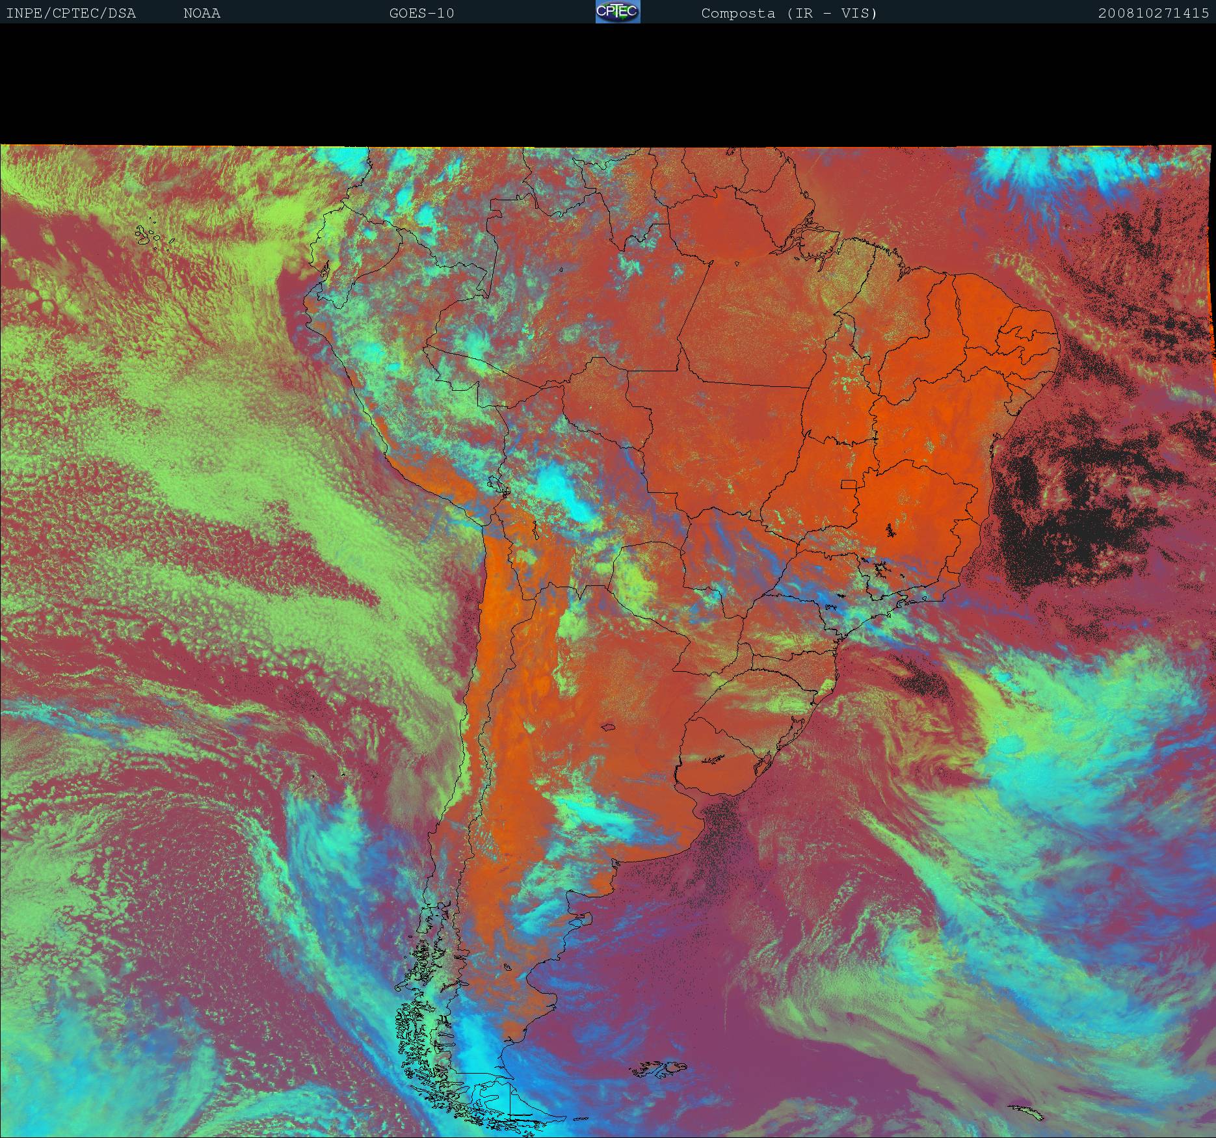The width and height of the screenshot is (1216, 1138).
Task: Click the CPTEC logo in the header
Action: point(617,12)
